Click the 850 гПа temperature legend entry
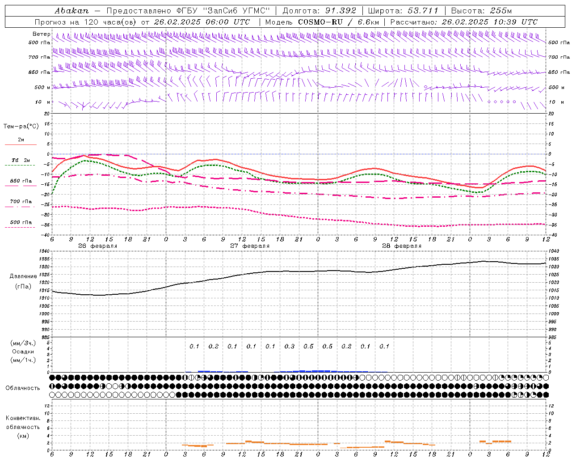This screenshot has height=458, width=572. [x=21, y=181]
